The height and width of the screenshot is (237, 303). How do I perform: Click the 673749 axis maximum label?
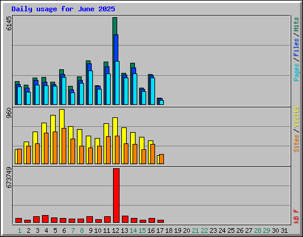(9, 177)
